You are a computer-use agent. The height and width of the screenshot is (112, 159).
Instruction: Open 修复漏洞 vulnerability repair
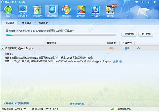(x=66, y=11)
